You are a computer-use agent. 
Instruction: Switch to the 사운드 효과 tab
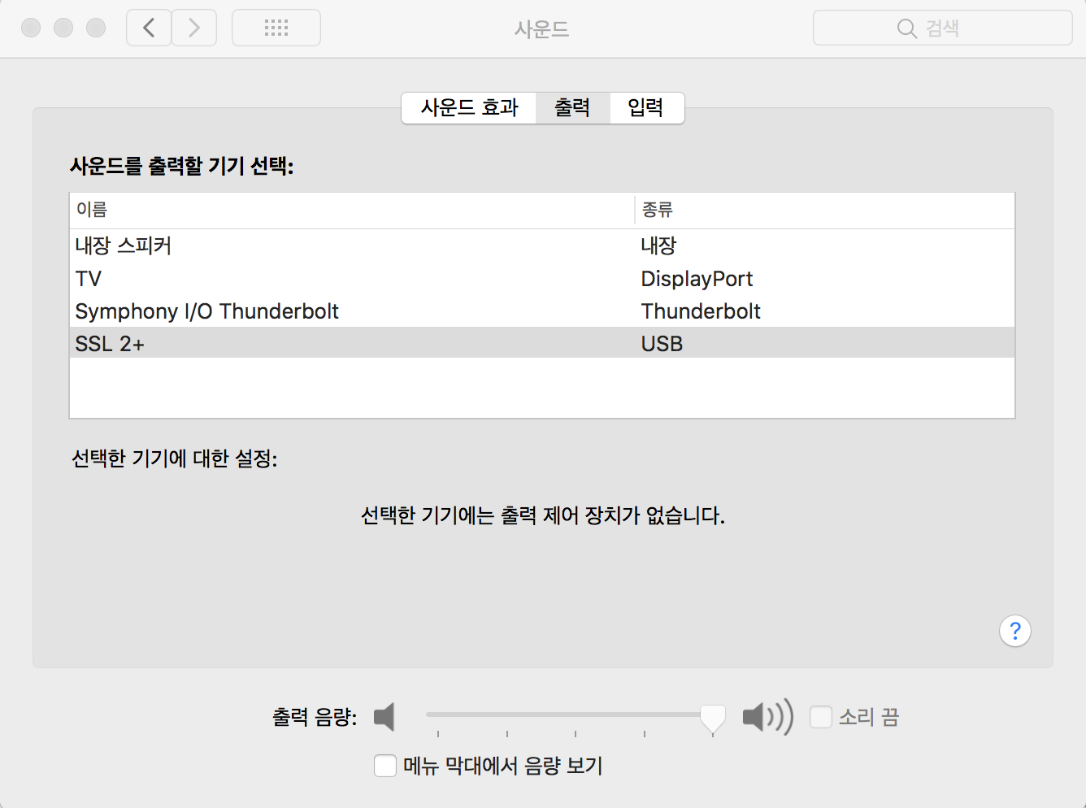(469, 107)
